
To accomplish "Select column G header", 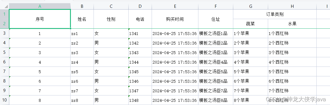I will click(x=250, y=6).
